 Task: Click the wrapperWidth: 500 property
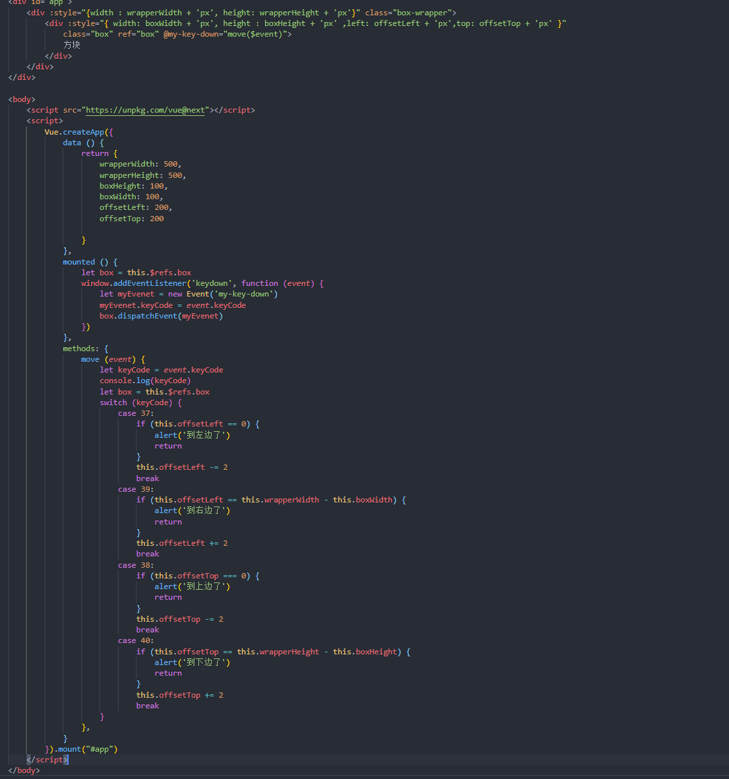140,165
